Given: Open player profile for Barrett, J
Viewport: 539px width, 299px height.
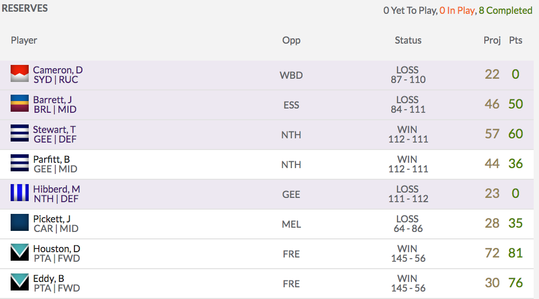Looking at the screenshot, I should pos(52,100).
